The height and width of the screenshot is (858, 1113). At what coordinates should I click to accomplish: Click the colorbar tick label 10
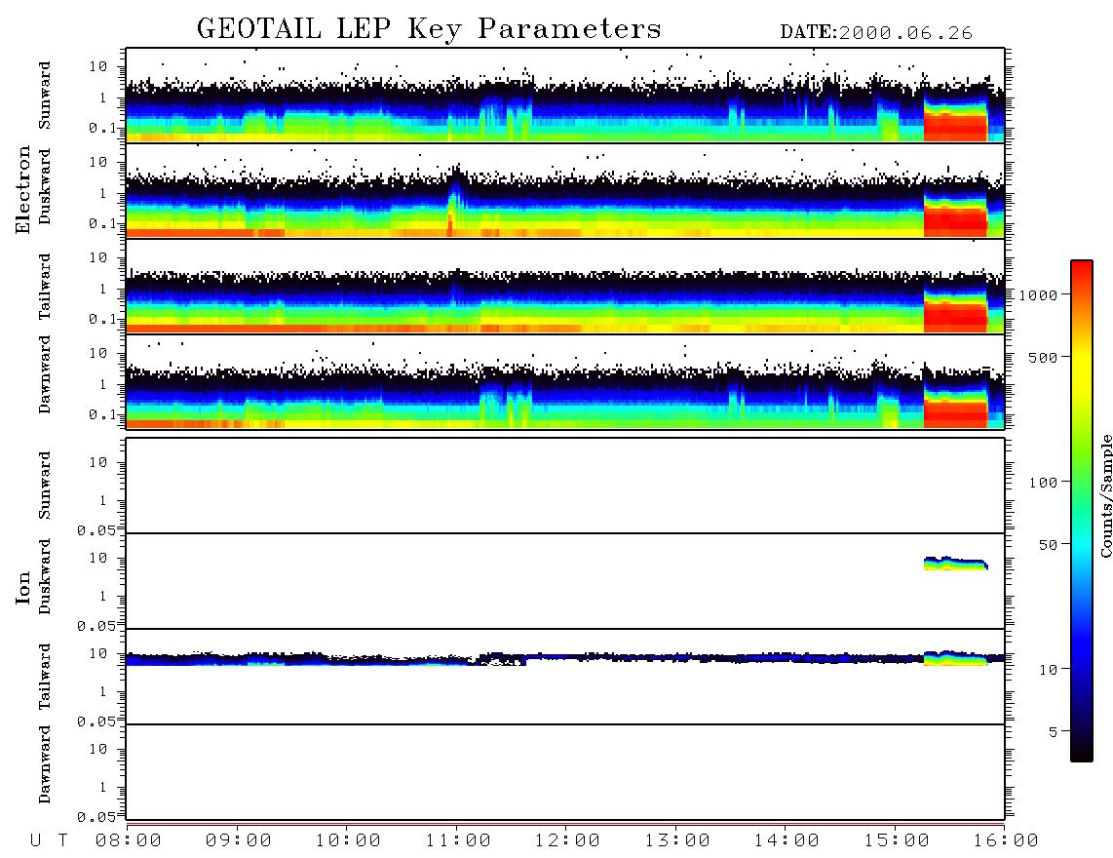point(1048,670)
